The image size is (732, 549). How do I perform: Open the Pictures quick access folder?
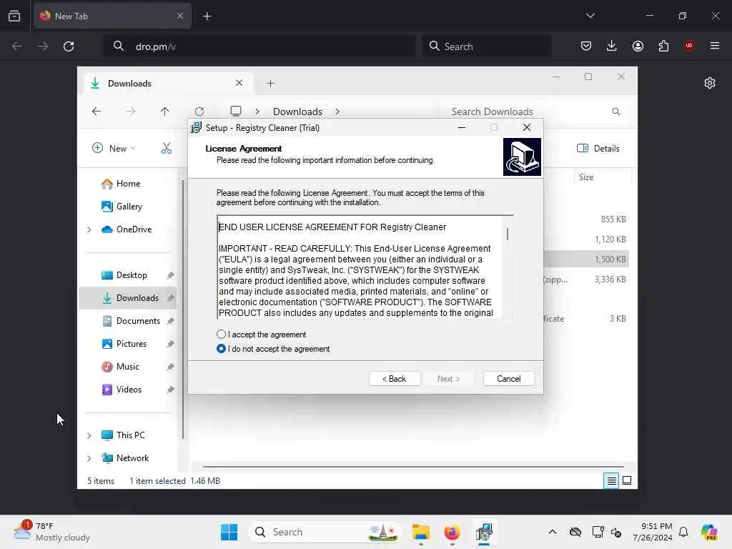point(124,344)
